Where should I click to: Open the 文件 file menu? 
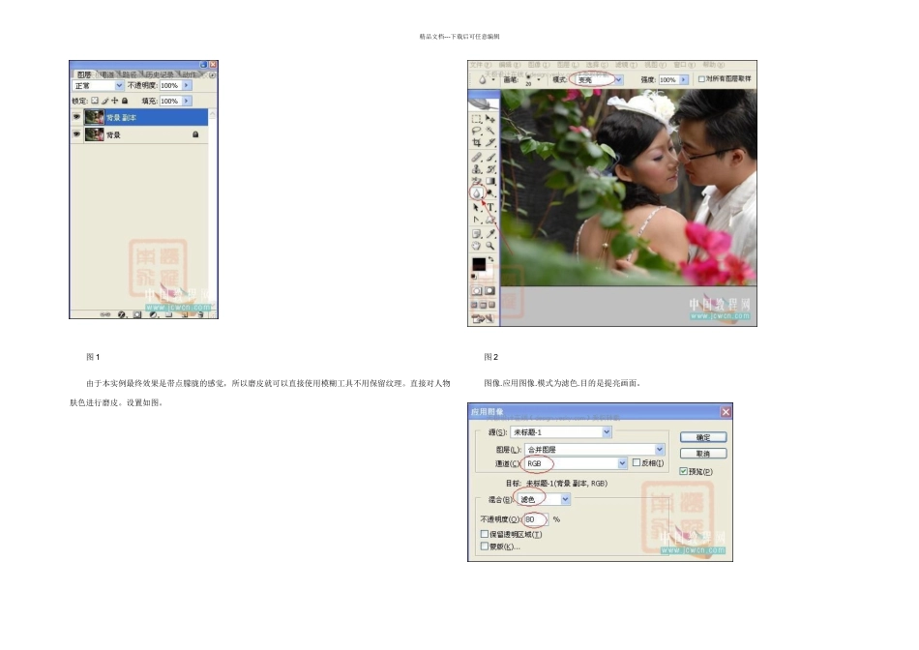(x=480, y=65)
